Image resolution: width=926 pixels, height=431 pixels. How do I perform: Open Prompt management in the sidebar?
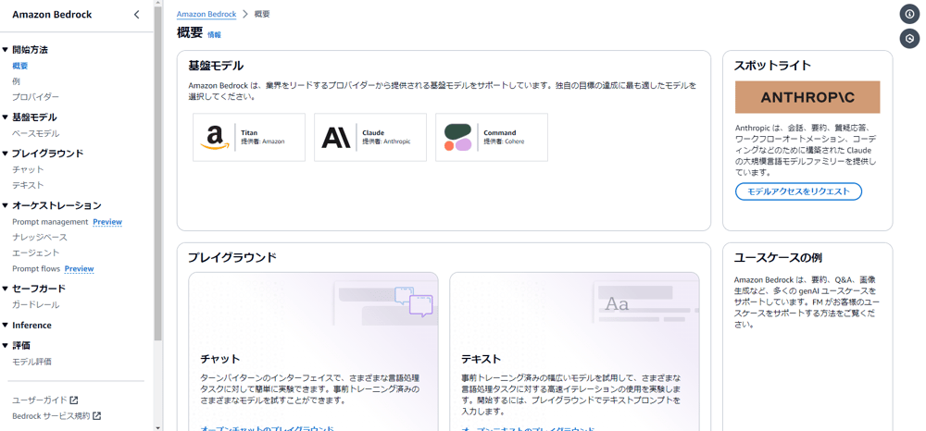[50, 222]
